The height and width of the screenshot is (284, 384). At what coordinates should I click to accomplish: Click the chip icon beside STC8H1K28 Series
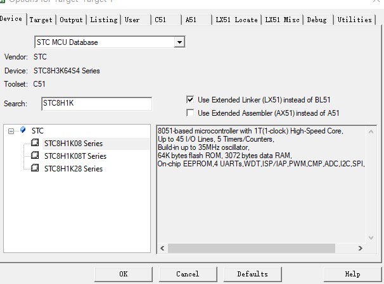click(x=35, y=168)
